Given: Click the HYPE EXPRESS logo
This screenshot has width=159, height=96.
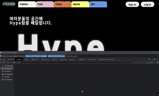Looking at the screenshot, I should point(9,4).
